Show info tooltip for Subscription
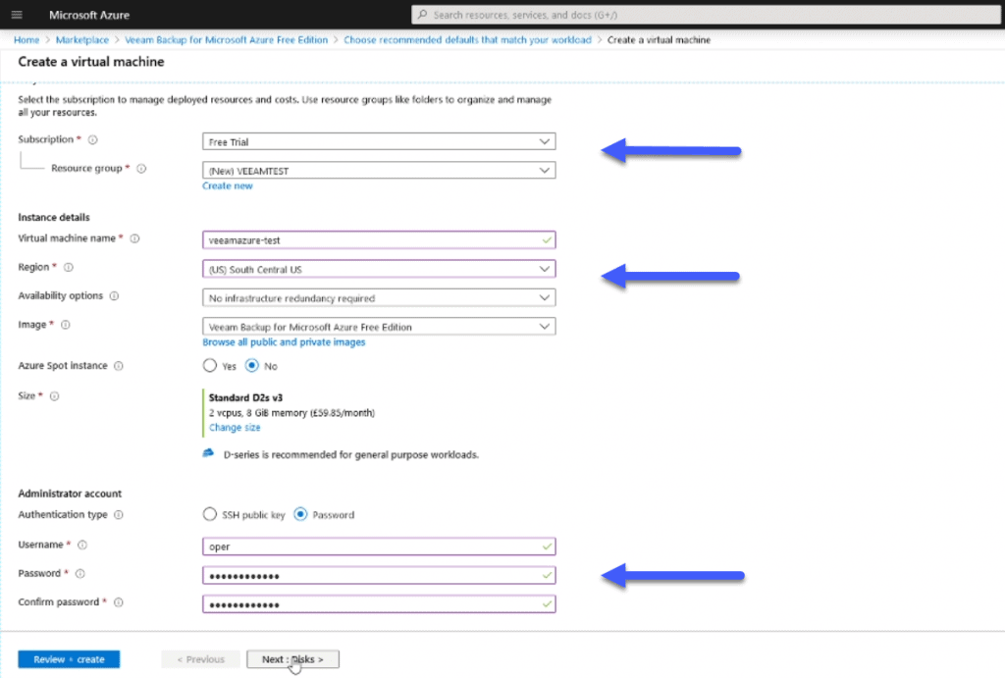 (x=93, y=139)
